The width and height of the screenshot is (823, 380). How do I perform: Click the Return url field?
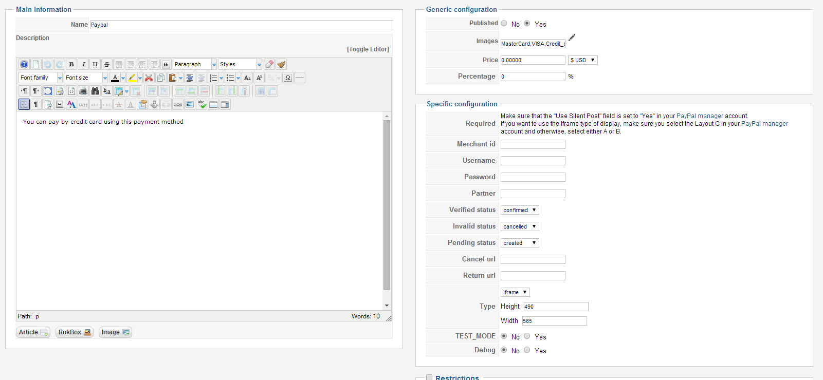(533, 276)
